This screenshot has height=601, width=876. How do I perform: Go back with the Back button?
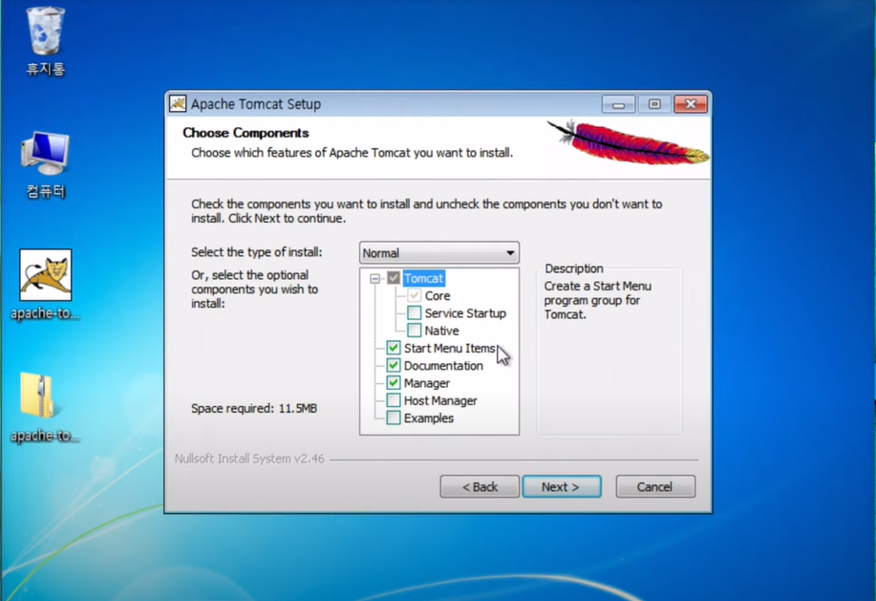[x=480, y=486]
